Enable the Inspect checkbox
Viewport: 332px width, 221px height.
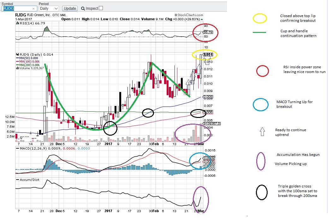[x=101, y=8]
